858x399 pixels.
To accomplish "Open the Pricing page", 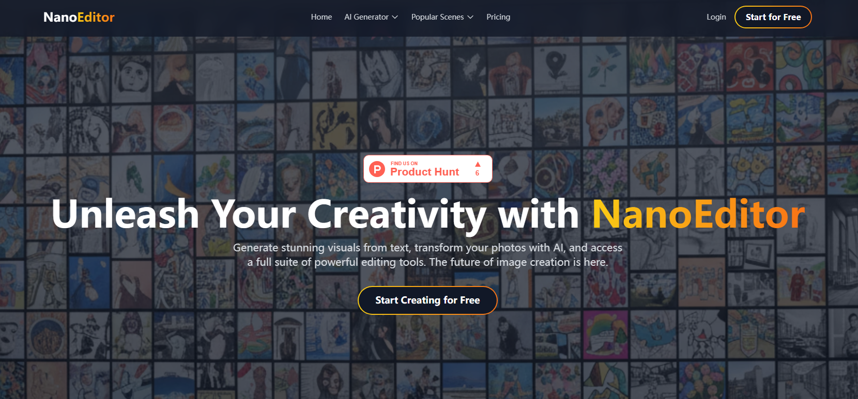I will 498,17.
